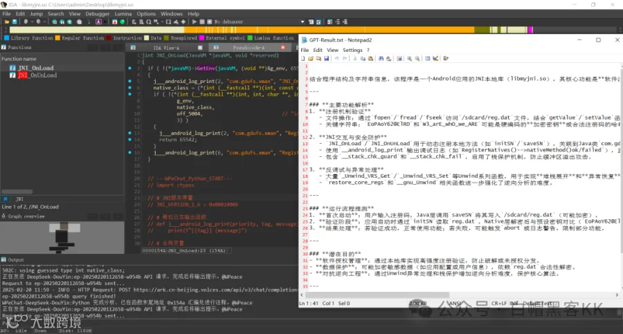This screenshot has height=334, width=623.
Task: Click the IDA save database disk icon
Action: click(15, 22)
